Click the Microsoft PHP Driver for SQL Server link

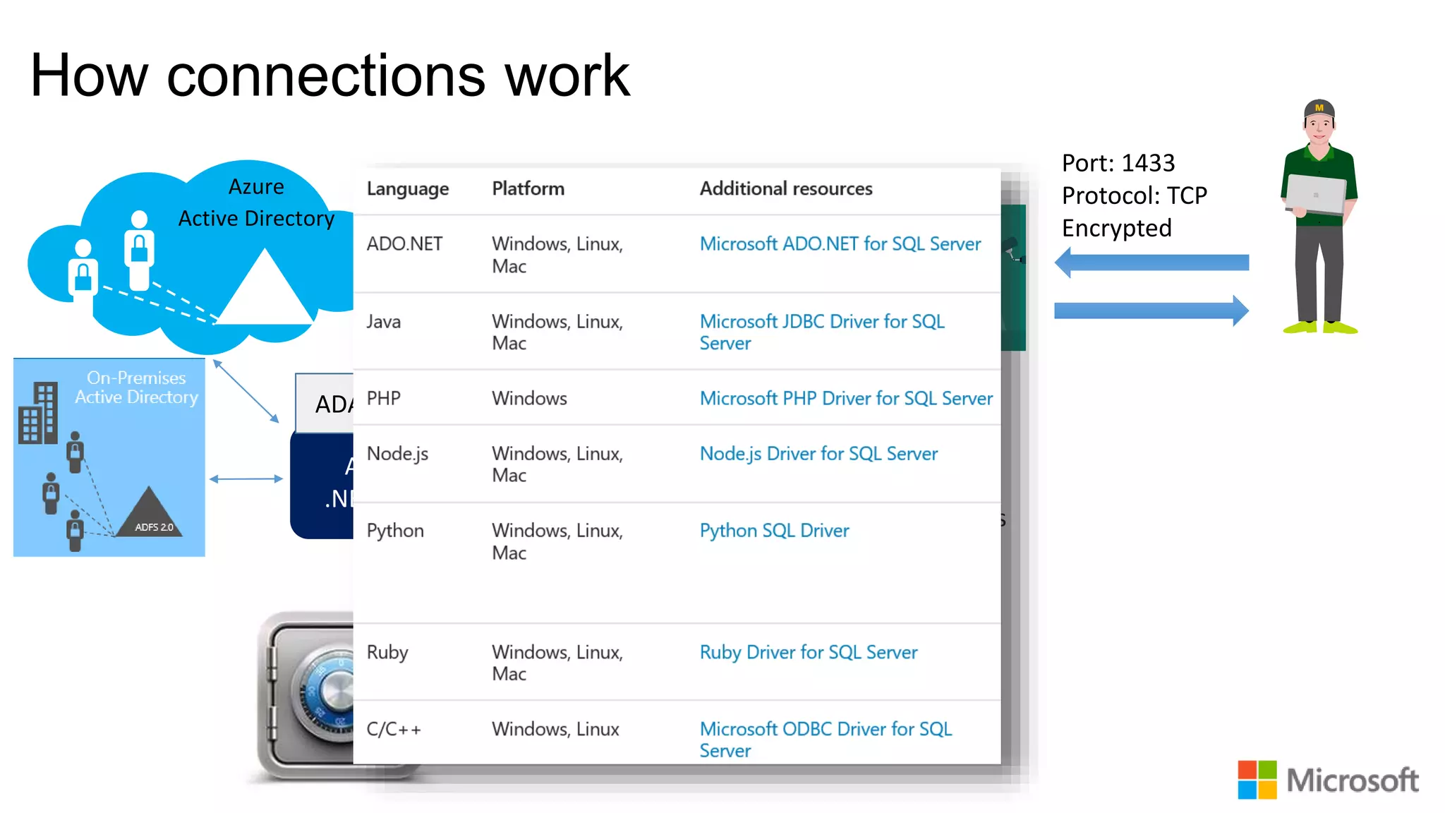[845, 399]
